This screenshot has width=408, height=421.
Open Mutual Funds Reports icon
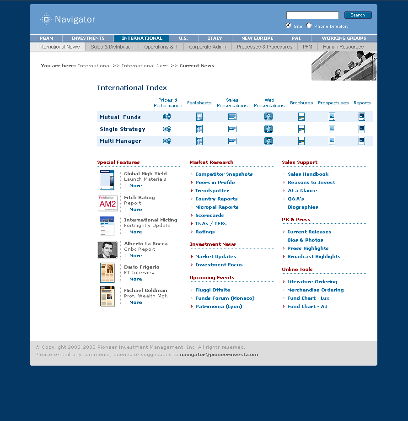click(362, 117)
